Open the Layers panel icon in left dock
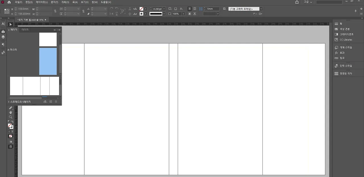Viewport: 364px width, 177px height. [3, 37]
